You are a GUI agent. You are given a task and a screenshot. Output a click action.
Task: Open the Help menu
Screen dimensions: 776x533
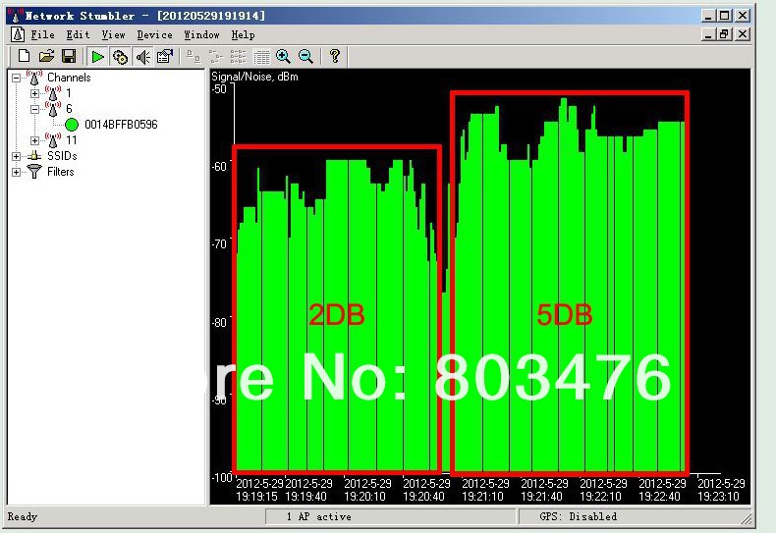coord(243,34)
